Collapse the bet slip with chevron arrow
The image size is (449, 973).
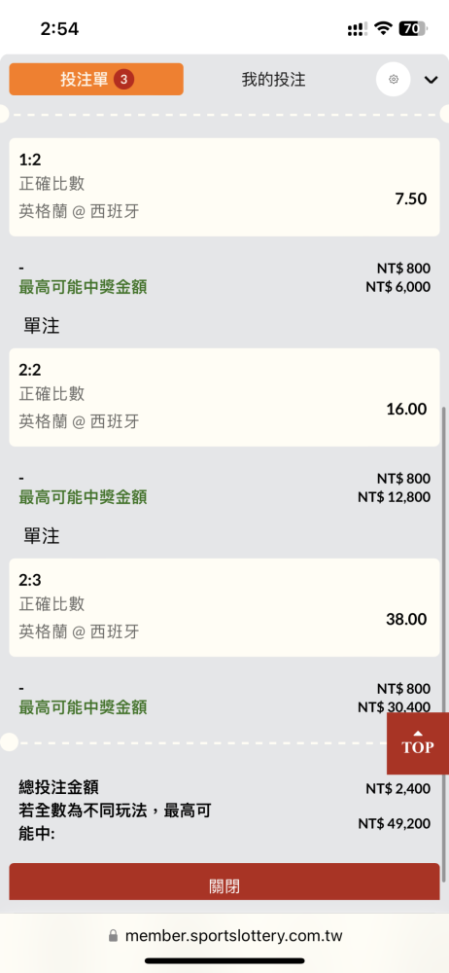pyautogui.click(x=431, y=80)
